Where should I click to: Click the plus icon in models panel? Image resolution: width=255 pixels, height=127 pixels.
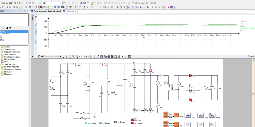click(2, 28)
